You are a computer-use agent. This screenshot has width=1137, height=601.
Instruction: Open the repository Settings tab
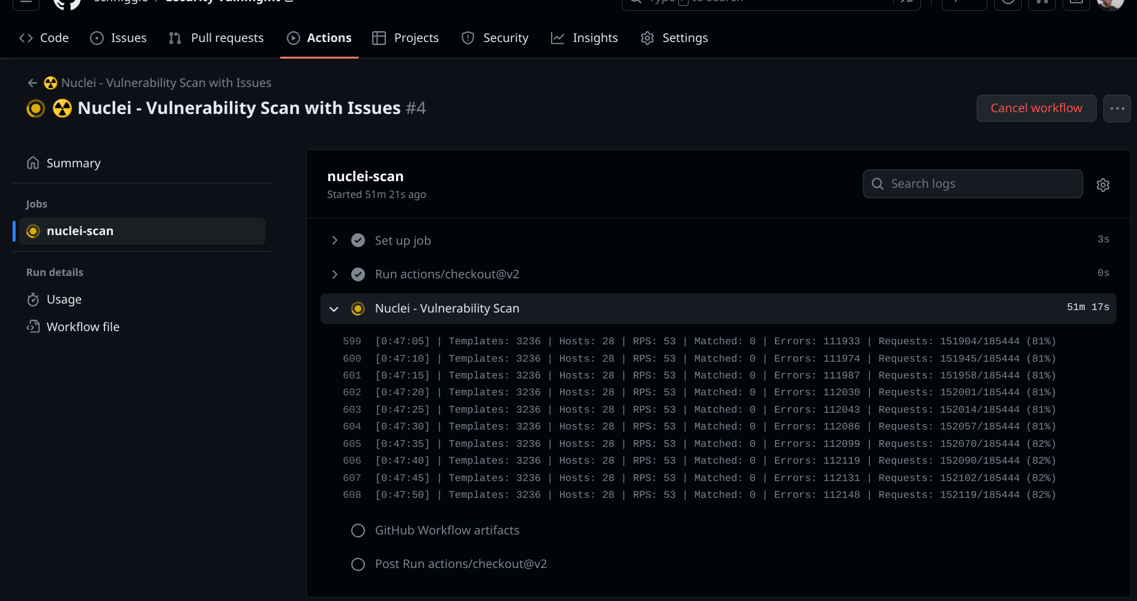click(x=674, y=38)
